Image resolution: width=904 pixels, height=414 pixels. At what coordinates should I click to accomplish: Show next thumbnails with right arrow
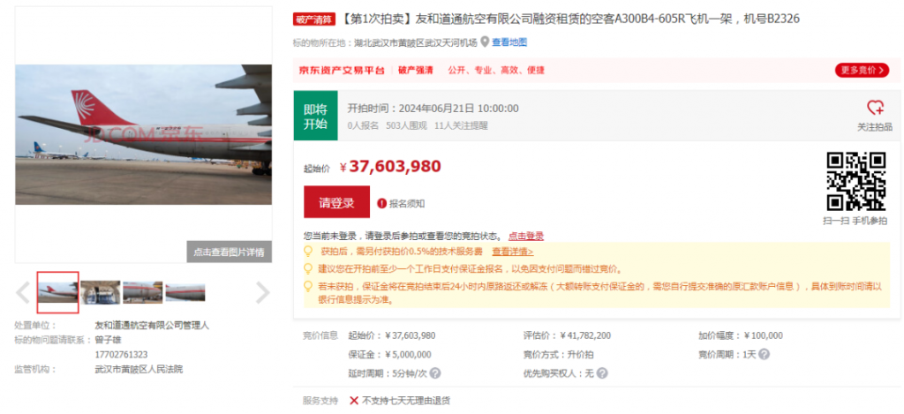[263, 292]
